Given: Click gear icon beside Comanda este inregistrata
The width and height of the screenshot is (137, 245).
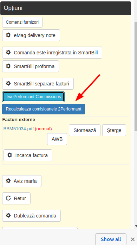Looking at the screenshot, I should [8, 52].
